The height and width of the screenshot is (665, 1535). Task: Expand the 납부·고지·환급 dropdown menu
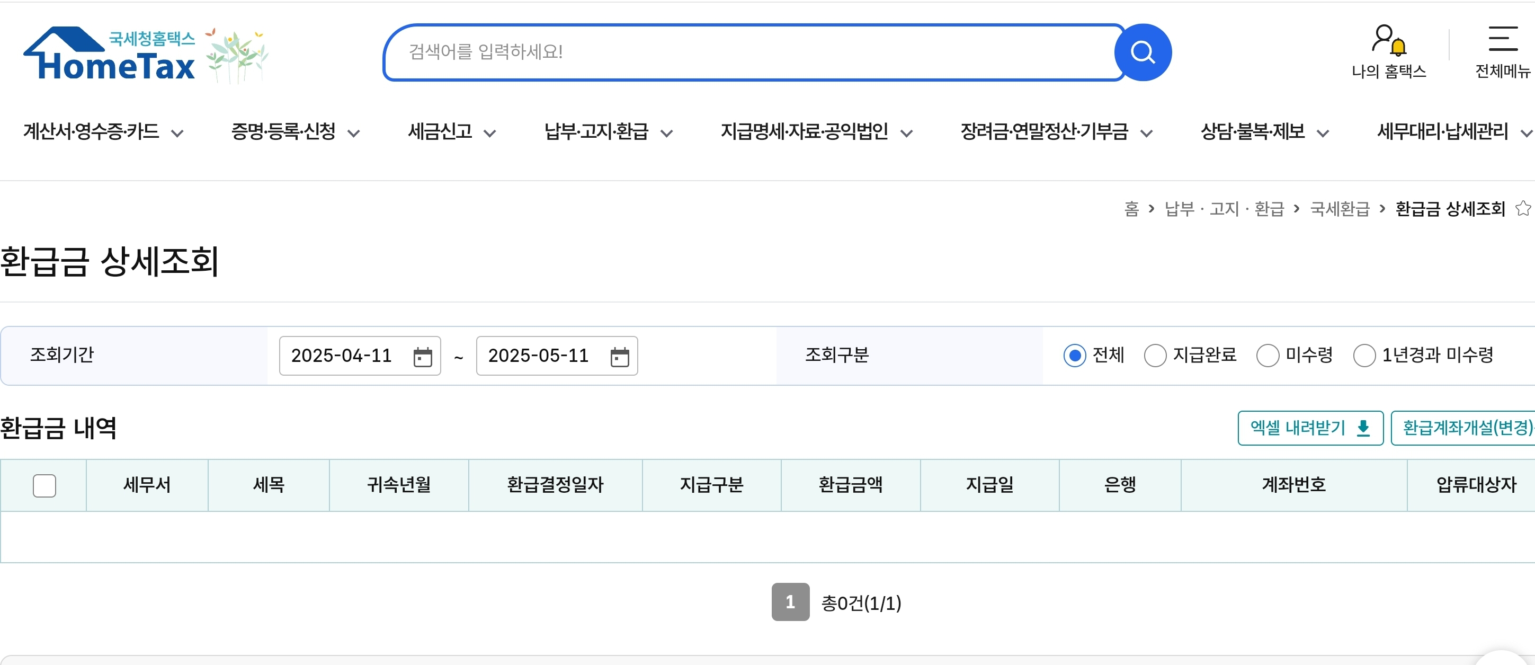coord(608,132)
